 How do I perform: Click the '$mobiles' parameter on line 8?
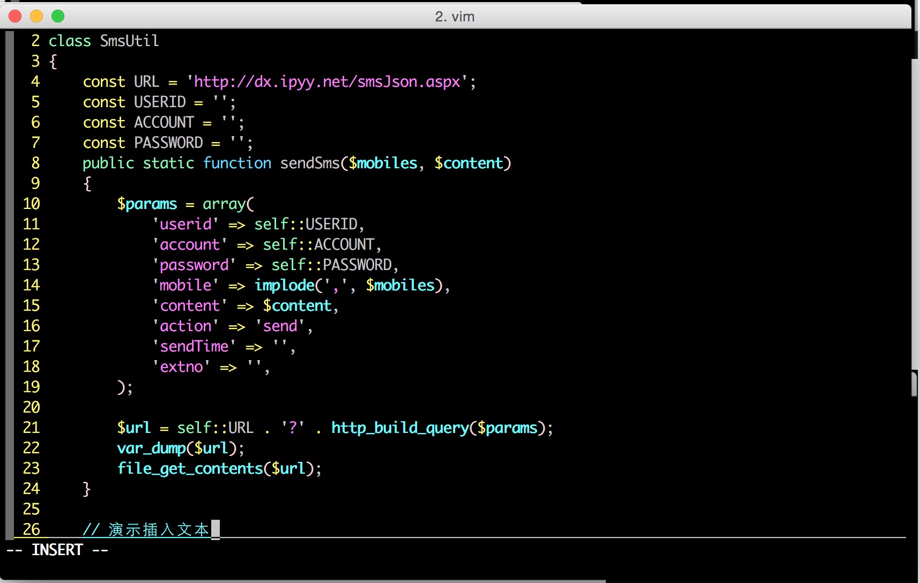(x=383, y=163)
